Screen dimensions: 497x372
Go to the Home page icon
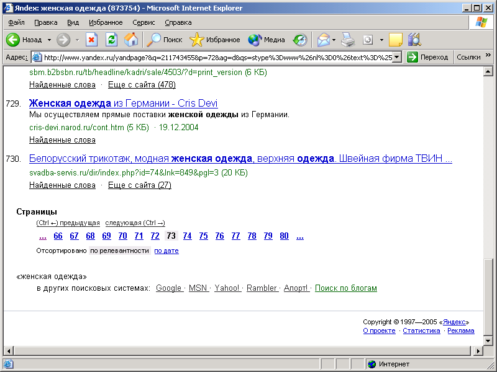coord(131,40)
